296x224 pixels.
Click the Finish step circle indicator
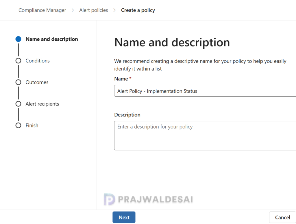pyautogui.click(x=18, y=125)
